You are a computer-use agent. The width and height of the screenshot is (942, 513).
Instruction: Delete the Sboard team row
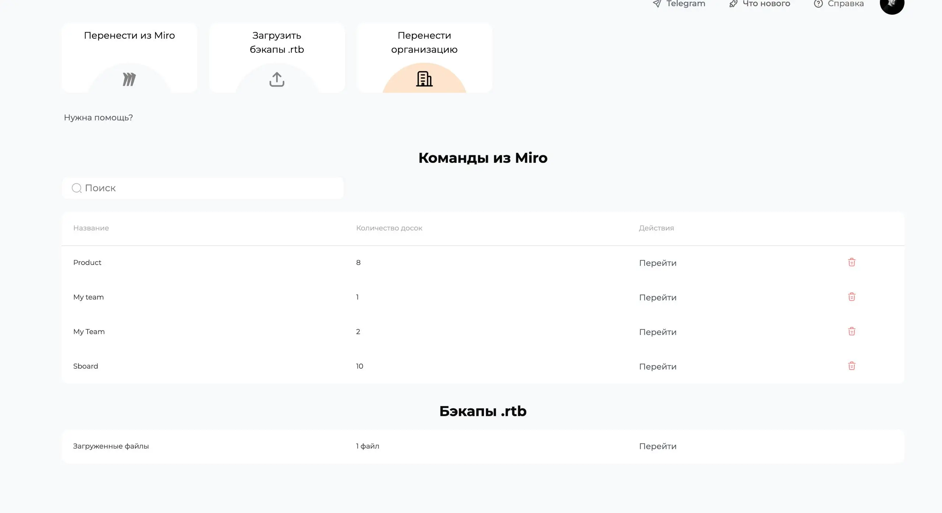click(x=851, y=366)
